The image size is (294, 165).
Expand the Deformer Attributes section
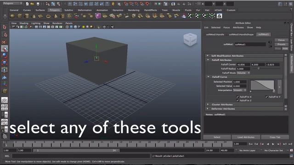pyautogui.click(x=208, y=109)
